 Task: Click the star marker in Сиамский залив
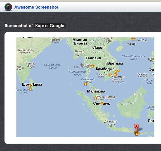pyautogui.click(x=86, y=84)
